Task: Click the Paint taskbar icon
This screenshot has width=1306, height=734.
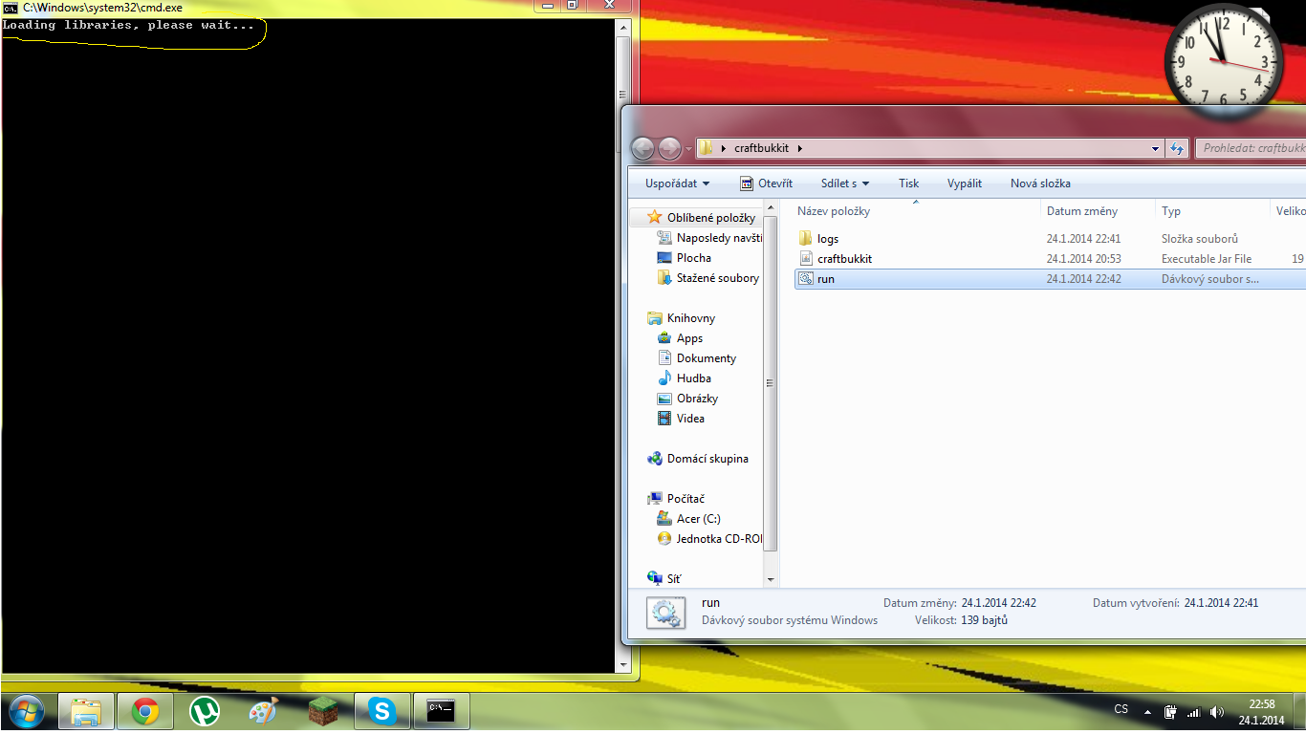Action: point(264,711)
